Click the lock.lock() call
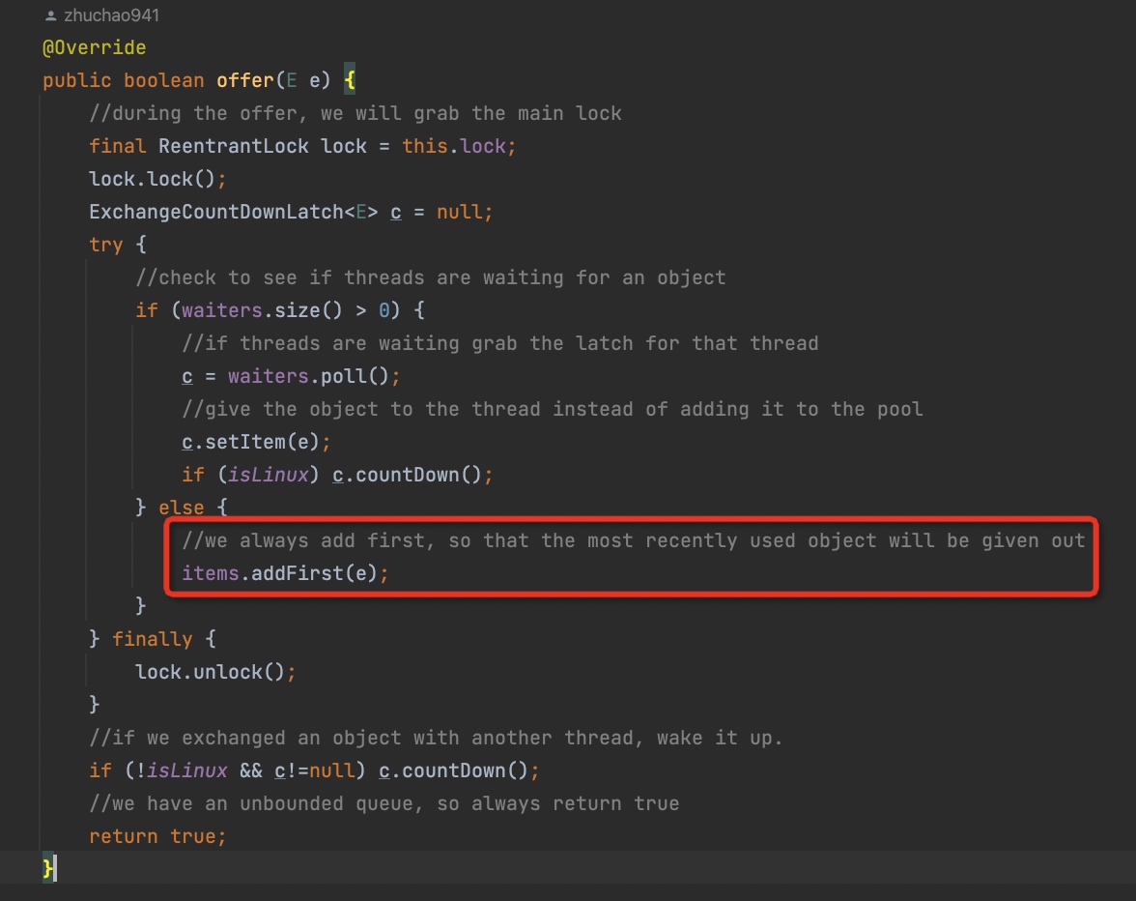 coord(156,179)
